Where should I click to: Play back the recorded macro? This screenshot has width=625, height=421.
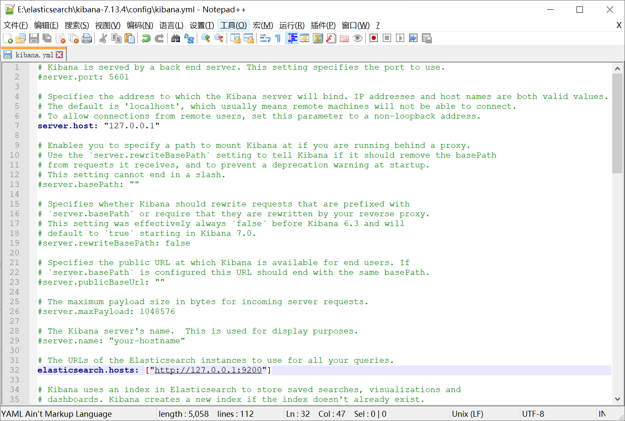[400, 38]
